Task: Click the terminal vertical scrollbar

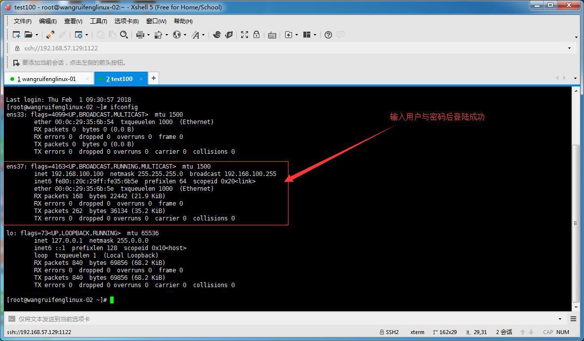Action: coord(576,223)
